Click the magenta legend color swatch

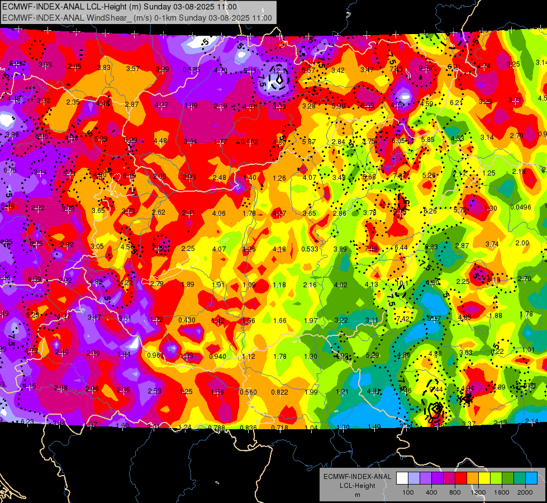(449, 478)
